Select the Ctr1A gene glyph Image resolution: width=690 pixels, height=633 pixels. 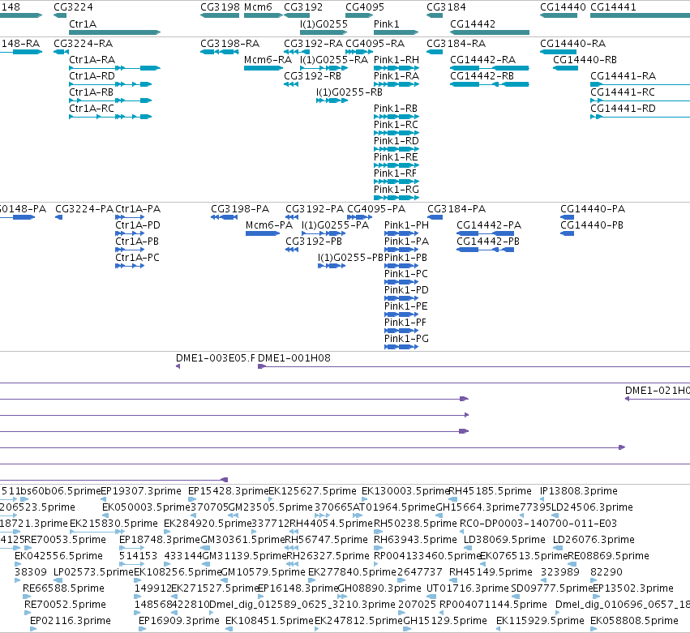115,32
